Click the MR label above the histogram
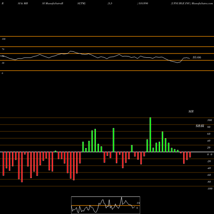The height and width of the screenshot is (214, 214). pyautogui.click(x=191, y=111)
